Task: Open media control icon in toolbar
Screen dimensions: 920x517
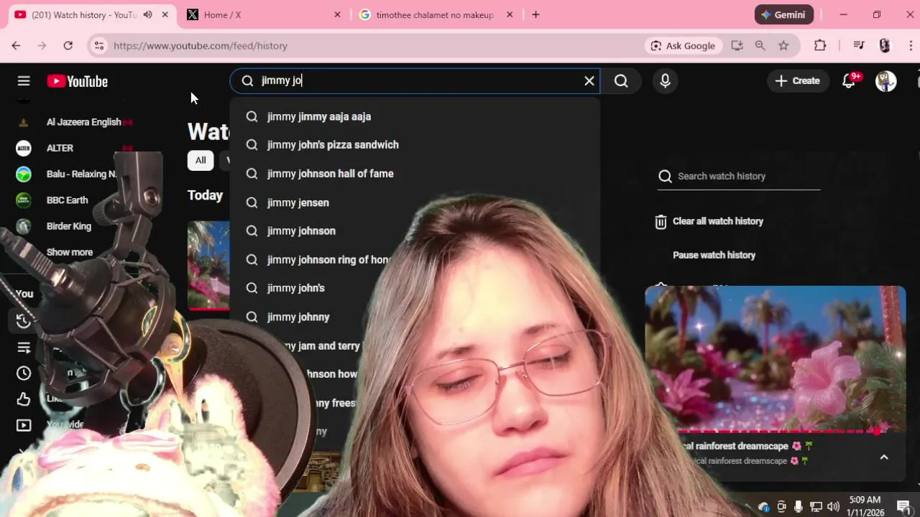Action: point(859,45)
